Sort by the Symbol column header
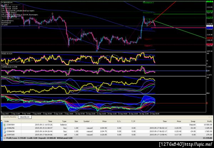The height and width of the screenshot is (148, 214). click(x=86, y=121)
